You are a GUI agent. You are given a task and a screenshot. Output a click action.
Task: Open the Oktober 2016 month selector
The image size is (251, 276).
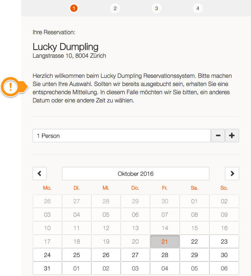(x=136, y=174)
